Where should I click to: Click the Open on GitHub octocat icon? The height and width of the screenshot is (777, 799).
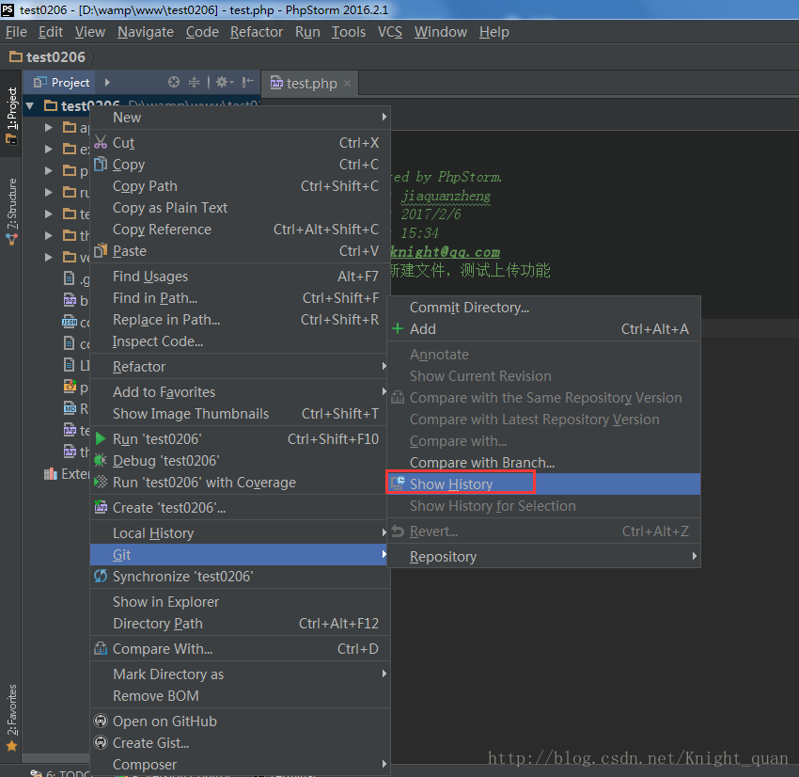tap(101, 721)
